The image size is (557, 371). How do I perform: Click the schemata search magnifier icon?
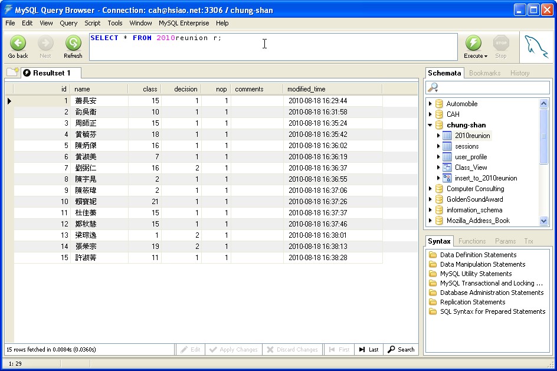(x=433, y=87)
